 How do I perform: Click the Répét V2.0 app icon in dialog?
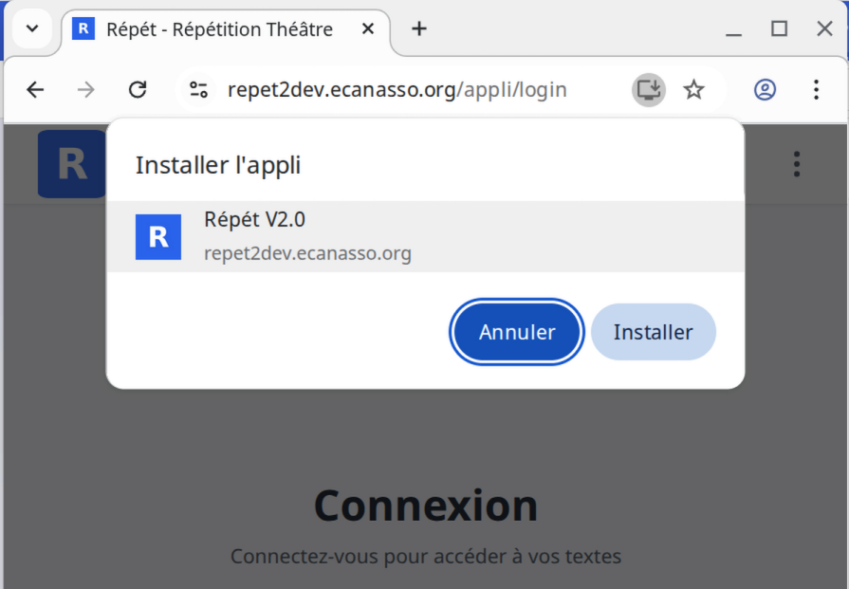coord(158,237)
